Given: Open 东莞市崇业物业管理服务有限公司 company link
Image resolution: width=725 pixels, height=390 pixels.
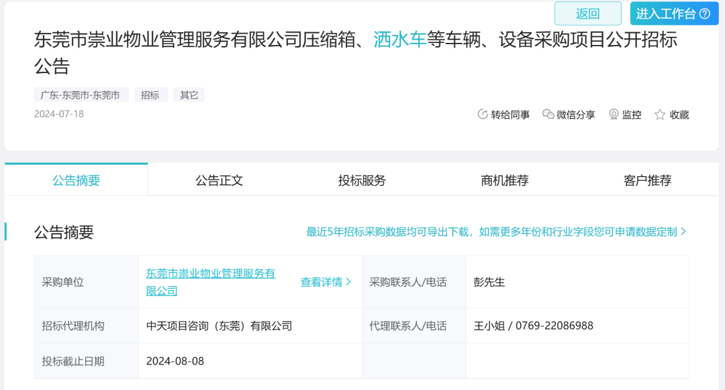Looking at the screenshot, I should (210, 282).
